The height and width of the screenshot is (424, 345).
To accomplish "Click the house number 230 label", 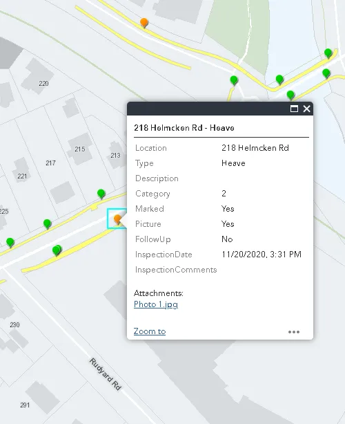I will 14,325.
